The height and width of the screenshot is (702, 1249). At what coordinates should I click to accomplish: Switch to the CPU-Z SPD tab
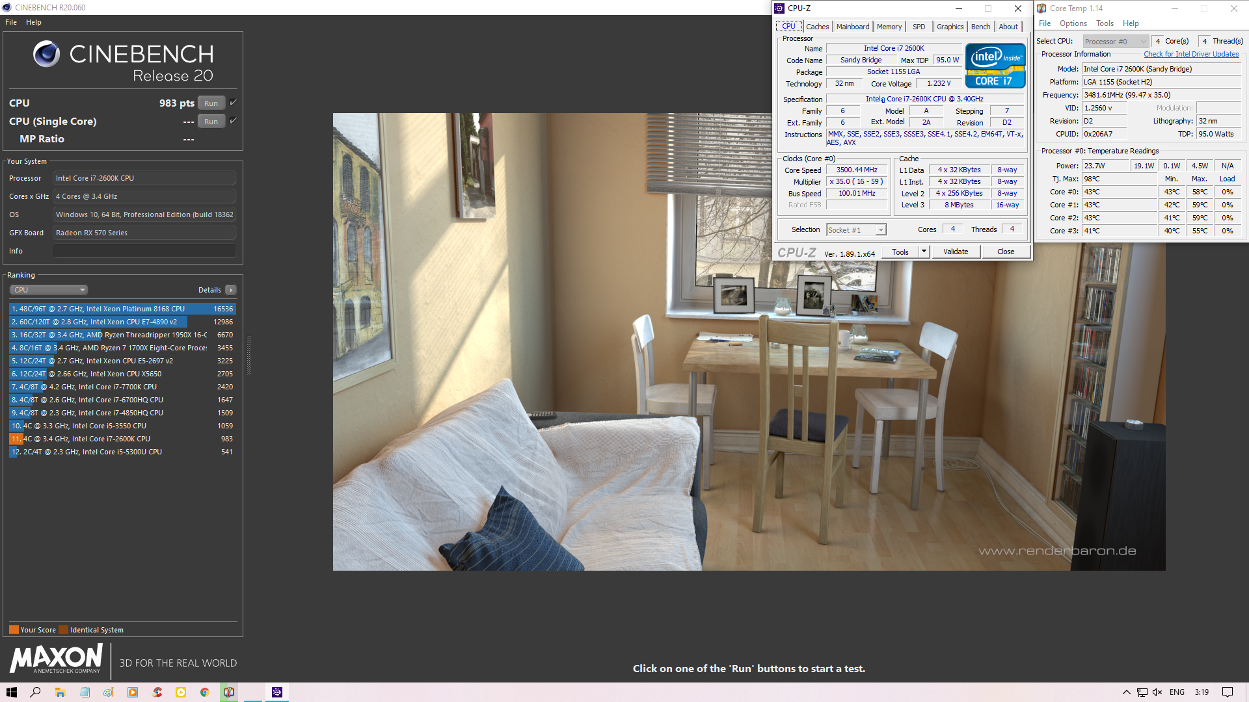pos(919,27)
